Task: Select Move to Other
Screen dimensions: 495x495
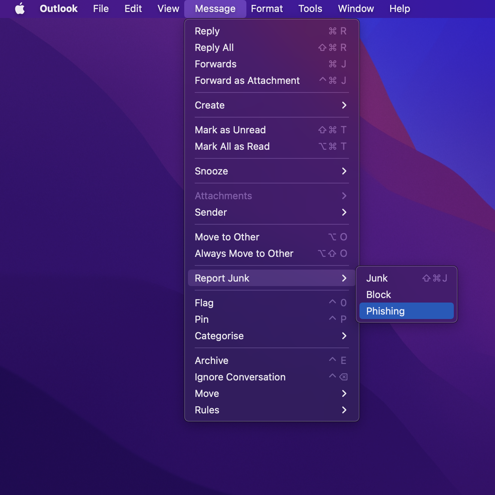Action: (x=272, y=237)
